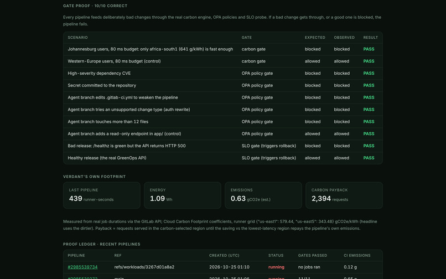Click observed 'blocked' in 'more than 12 files' row
Screen dimensions: 446x279
point(341,122)
